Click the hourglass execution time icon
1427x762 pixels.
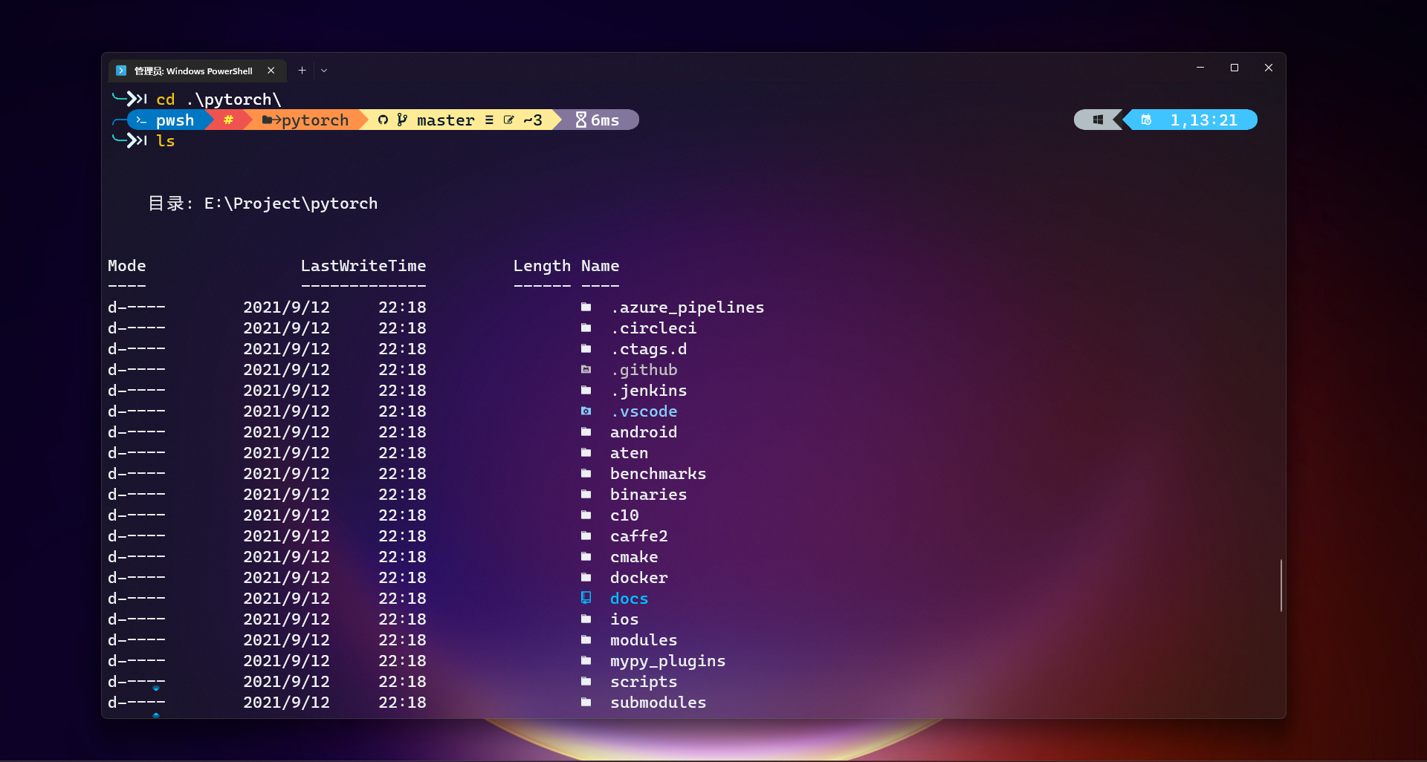581,120
